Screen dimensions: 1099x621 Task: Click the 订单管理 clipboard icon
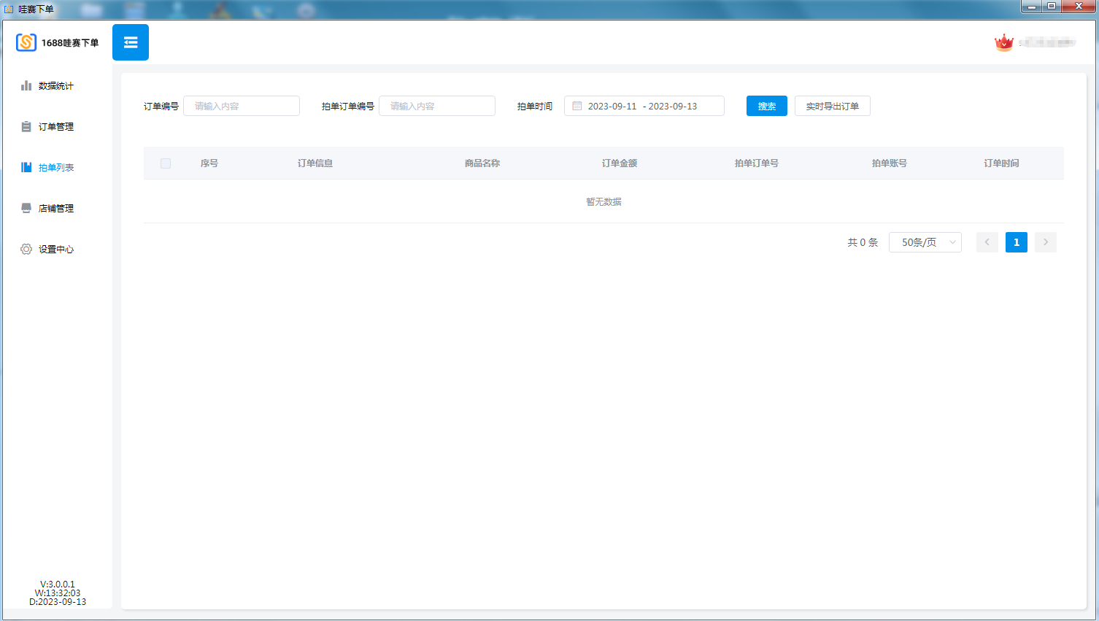pos(26,126)
